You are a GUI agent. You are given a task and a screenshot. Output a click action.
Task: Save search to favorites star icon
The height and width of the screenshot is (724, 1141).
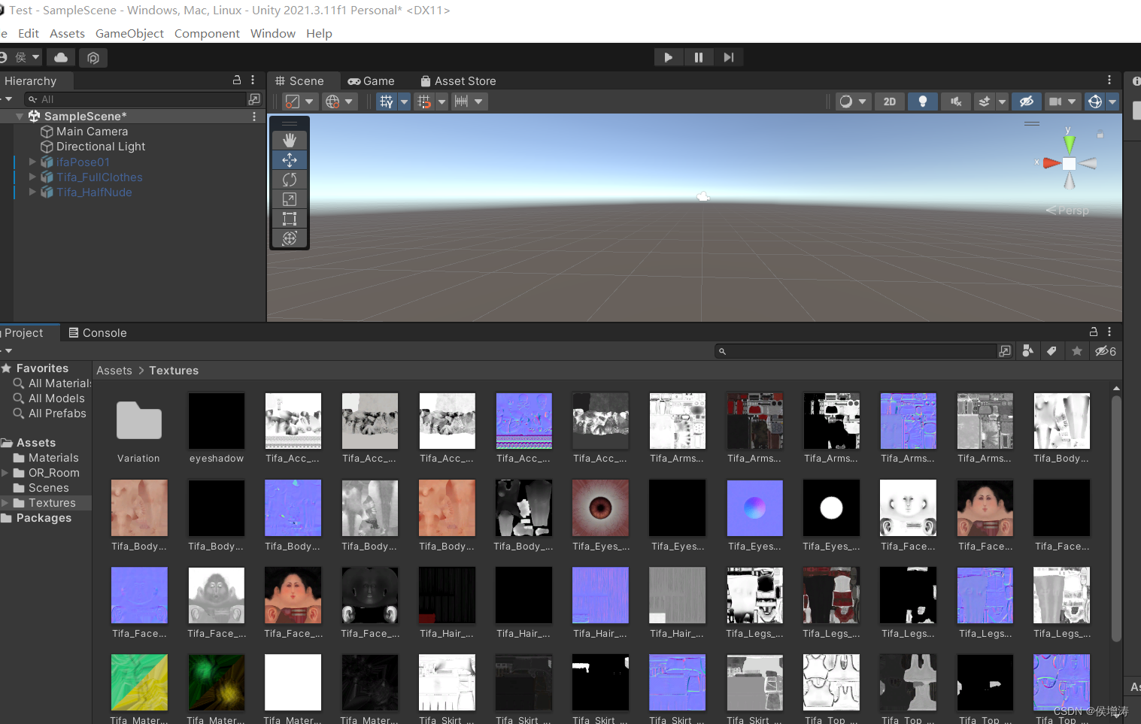pyautogui.click(x=1077, y=351)
